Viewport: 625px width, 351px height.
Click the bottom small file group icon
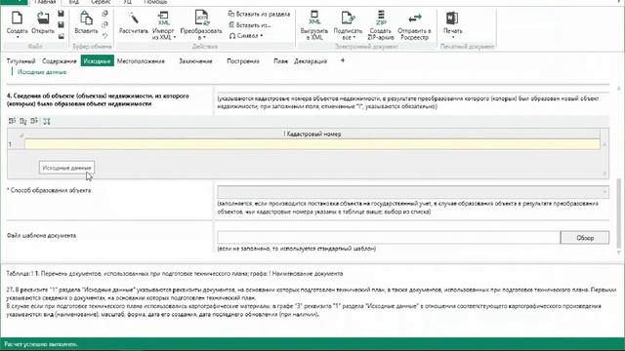[x=61, y=36]
